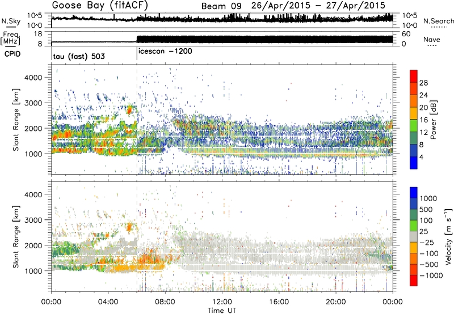454x314 pixels.
Task: Click the '4' power scale value
Action: 422,157
